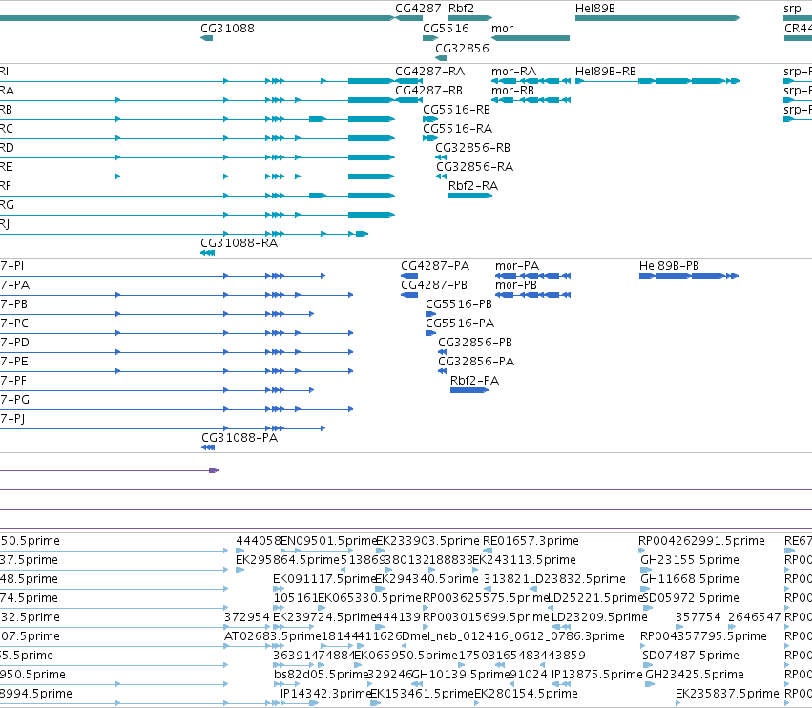Select EST label IP13875.5prime
Viewport: 812px width, 708px height.
pos(596,675)
